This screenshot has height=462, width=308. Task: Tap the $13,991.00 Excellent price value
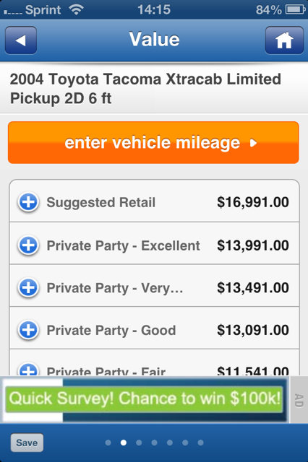point(253,245)
